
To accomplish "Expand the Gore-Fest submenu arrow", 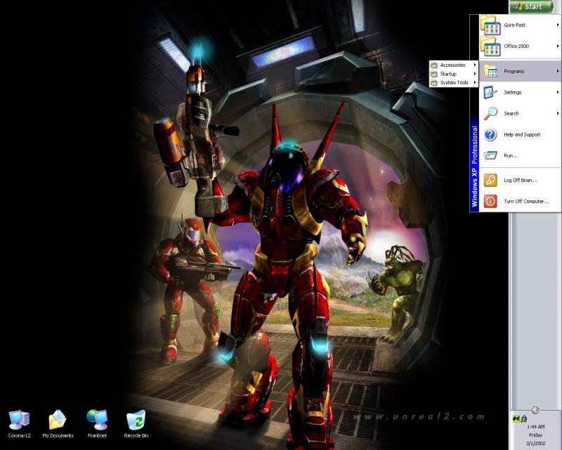I will click(x=558, y=25).
